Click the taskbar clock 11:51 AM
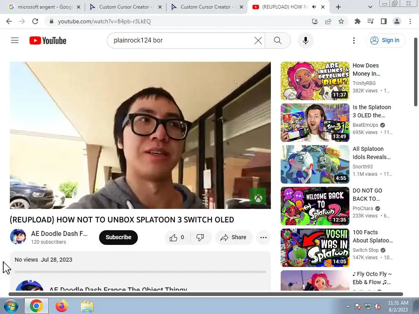419x314 pixels. pos(398,306)
